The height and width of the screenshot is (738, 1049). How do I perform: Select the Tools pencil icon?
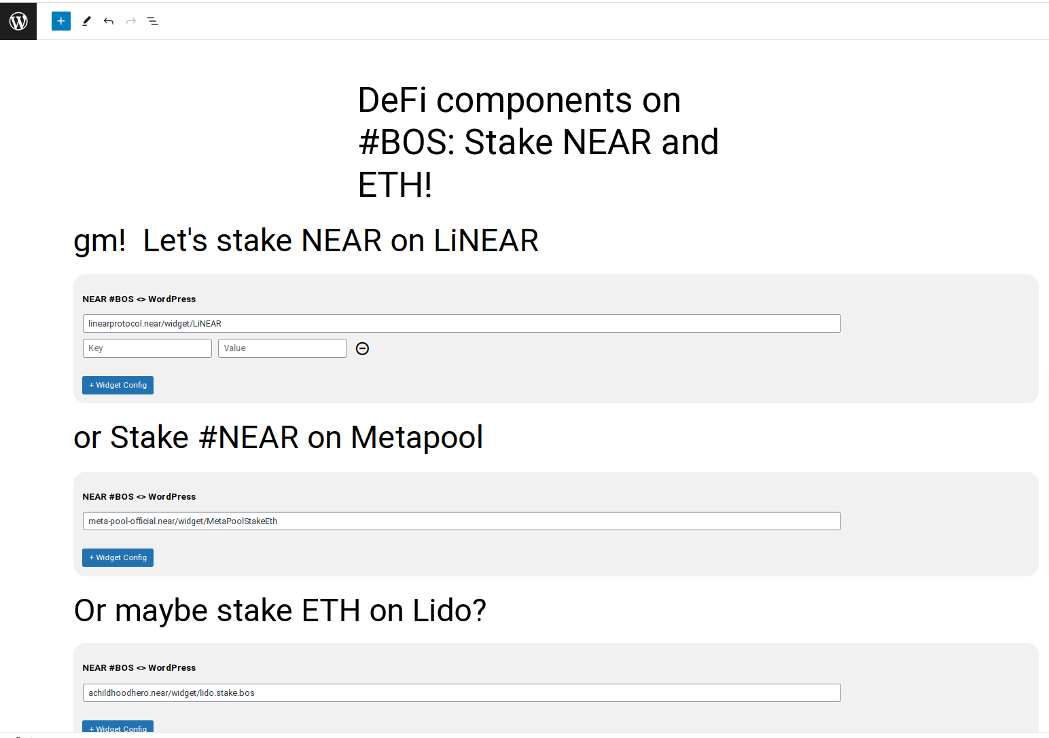[86, 21]
